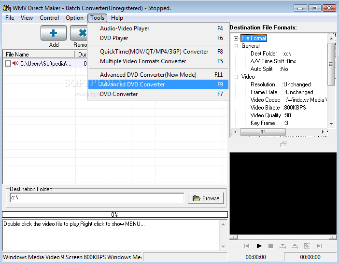Choose QuickTime(MOV/QT/MP4/3GP) Converter entry
339x264 pixels.
158,52
